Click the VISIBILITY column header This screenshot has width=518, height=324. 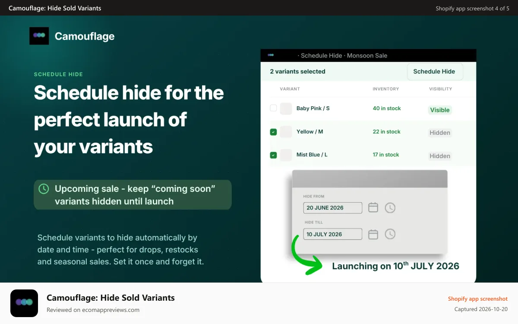(441, 89)
